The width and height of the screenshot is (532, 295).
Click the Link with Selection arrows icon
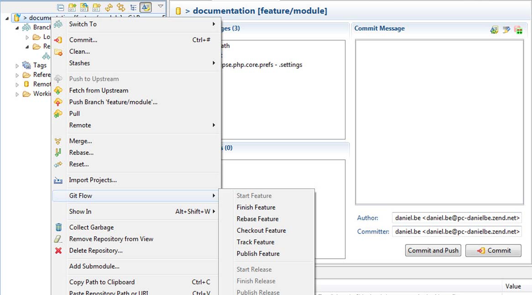point(121,7)
